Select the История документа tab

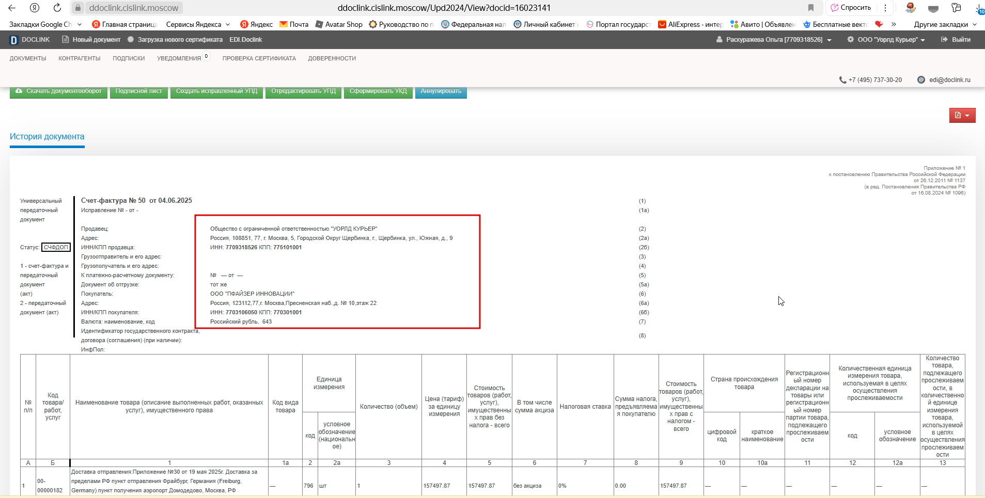pyautogui.click(x=47, y=137)
